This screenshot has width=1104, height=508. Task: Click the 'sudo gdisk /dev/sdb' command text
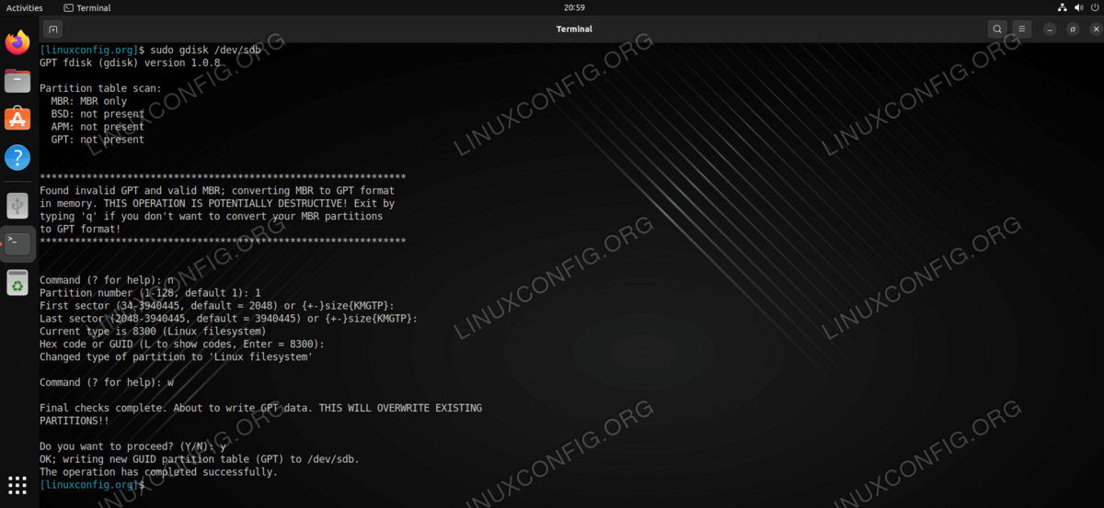click(x=206, y=51)
